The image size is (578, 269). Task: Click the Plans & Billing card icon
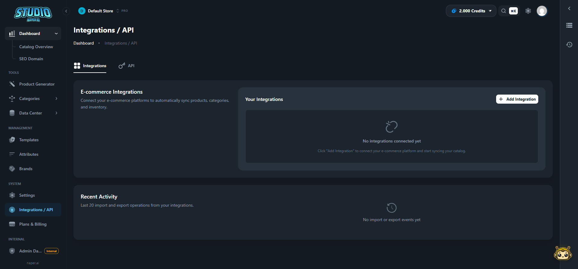point(12,224)
